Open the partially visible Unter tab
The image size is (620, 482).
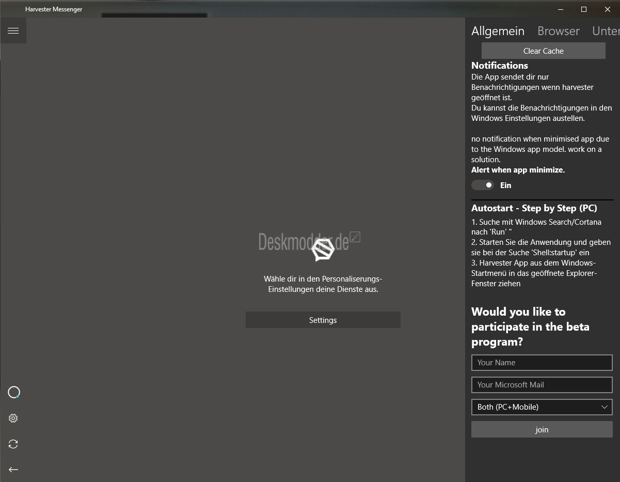pyautogui.click(x=606, y=31)
